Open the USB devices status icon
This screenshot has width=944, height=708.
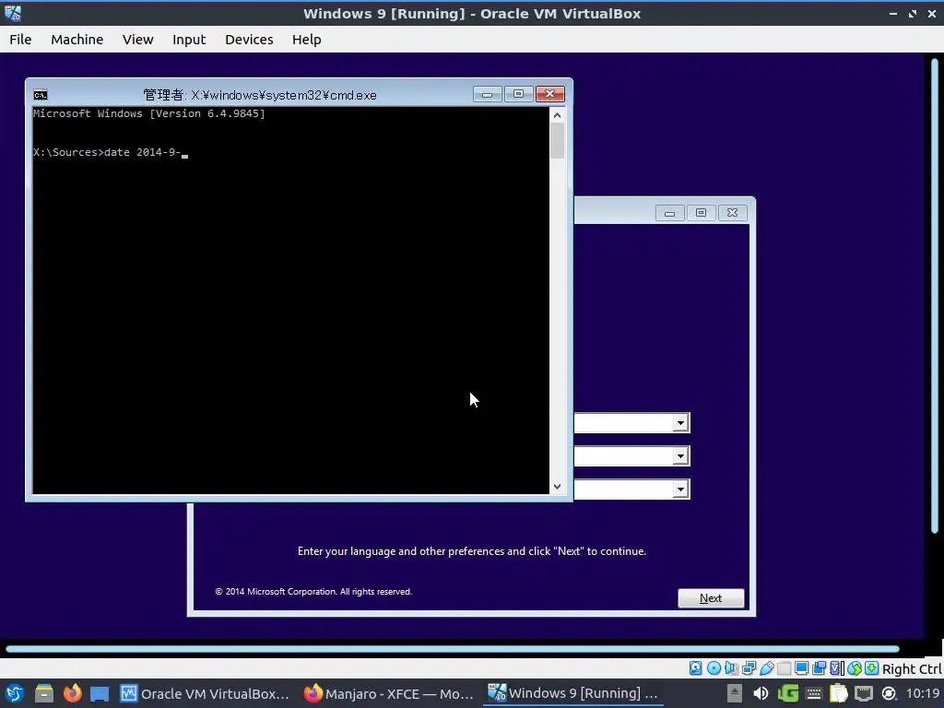[x=766, y=668]
